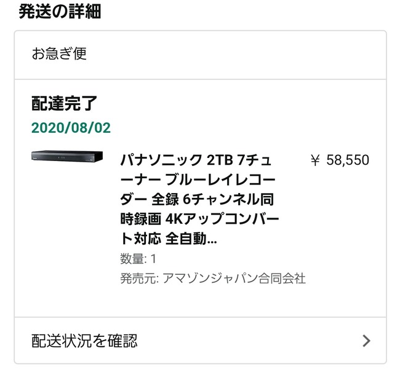Open the アマゾンジャパン合同会社 seller name
This screenshot has height=375, width=400.
[x=234, y=278]
